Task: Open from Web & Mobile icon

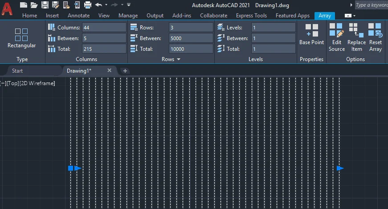Action: pos(66,5)
